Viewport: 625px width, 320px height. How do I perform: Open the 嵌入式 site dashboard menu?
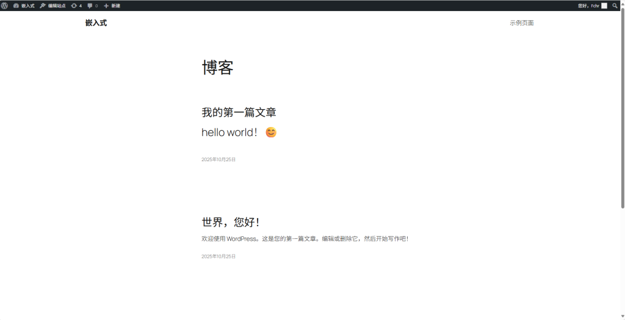(24, 5)
